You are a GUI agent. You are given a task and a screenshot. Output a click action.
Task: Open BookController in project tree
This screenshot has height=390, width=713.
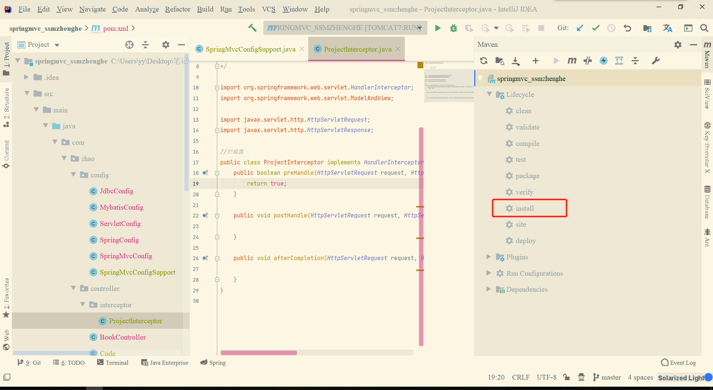(123, 337)
